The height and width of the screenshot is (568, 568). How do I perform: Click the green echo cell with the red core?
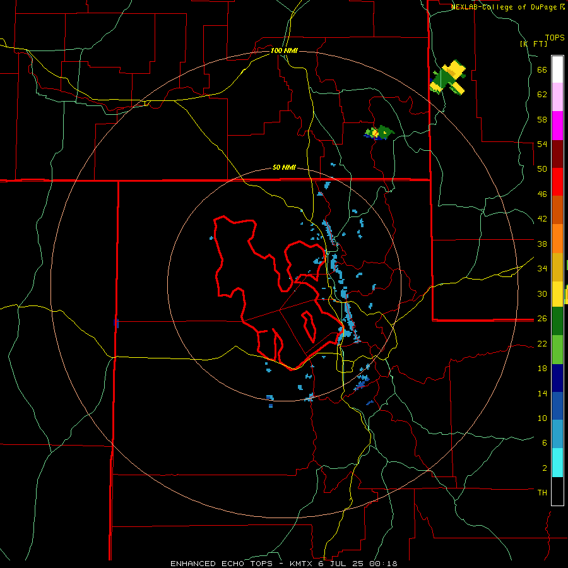click(x=379, y=133)
